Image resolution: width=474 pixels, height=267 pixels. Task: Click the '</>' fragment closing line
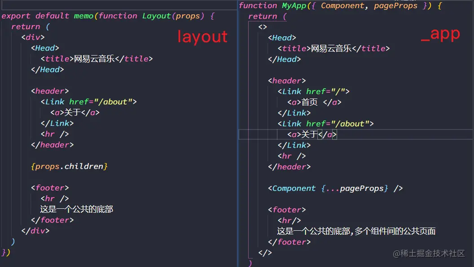(x=265, y=253)
